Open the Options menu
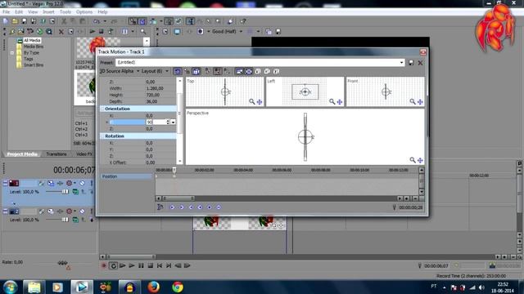The image size is (524, 294). tap(84, 12)
